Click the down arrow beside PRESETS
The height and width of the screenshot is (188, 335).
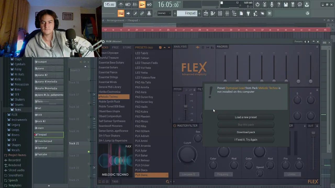click(169, 48)
